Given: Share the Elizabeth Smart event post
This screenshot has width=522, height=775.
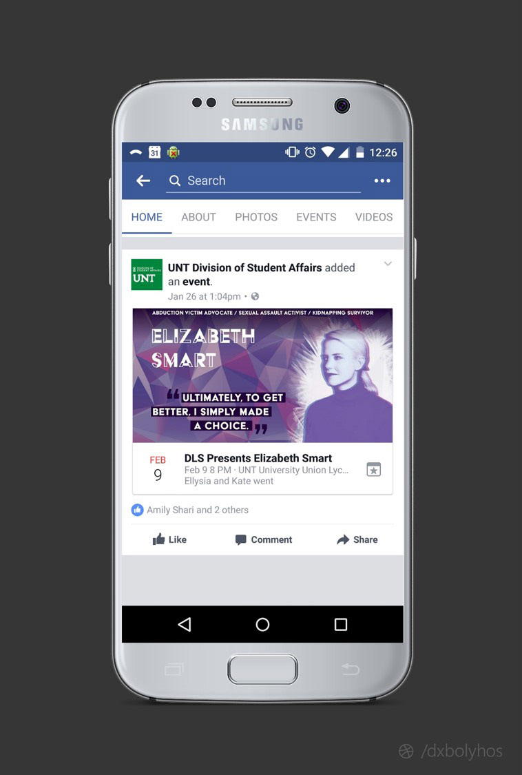Looking at the screenshot, I should tap(357, 539).
